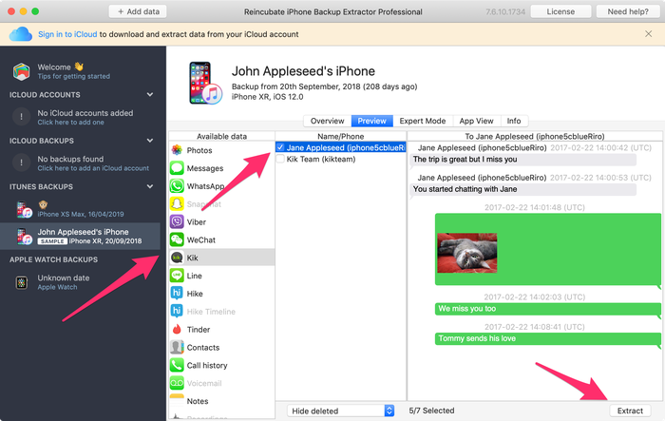Viewport: 665px width, 421px height.
Task: Click the large iPhone XR device image
Action: pos(205,84)
